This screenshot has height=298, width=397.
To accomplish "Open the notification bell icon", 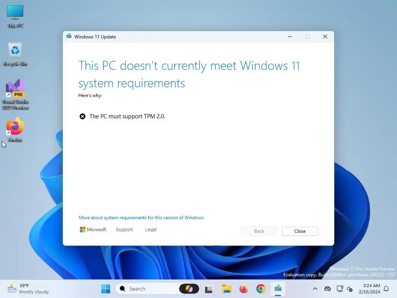I will coord(387,289).
